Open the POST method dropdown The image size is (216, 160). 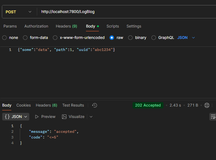(19, 12)
